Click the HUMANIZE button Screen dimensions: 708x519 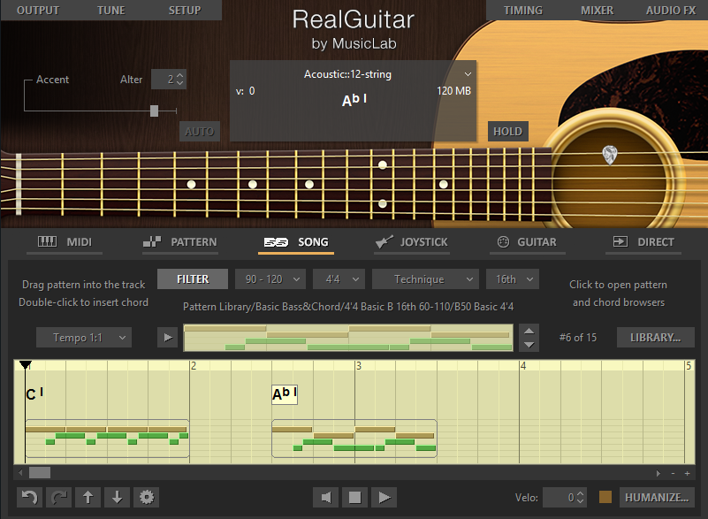click(x=657, y=497)
